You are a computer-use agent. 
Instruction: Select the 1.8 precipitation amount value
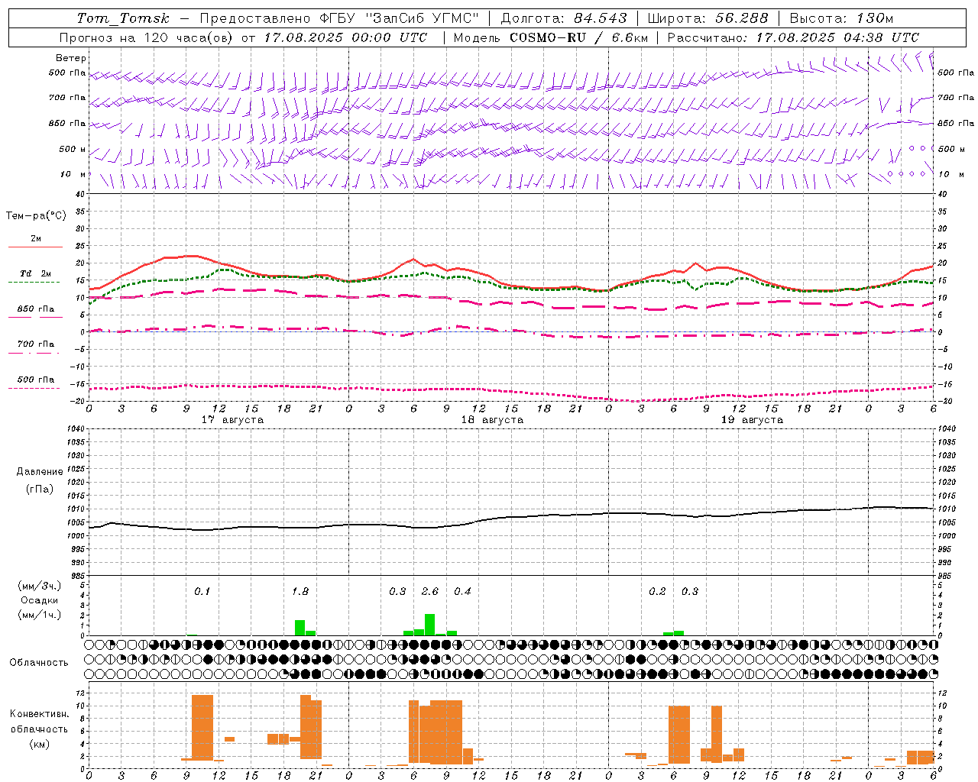click(x=300, y=592)
